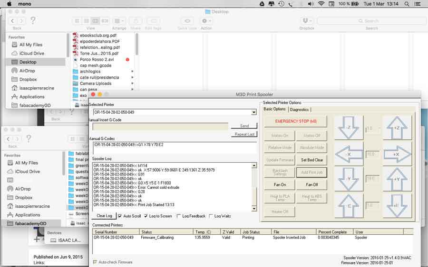Toggle Auto Scroll checkbox
Image resolution: width=428 pixels, height=267 pixels.
pyautogui.click(x=120, y=216)
